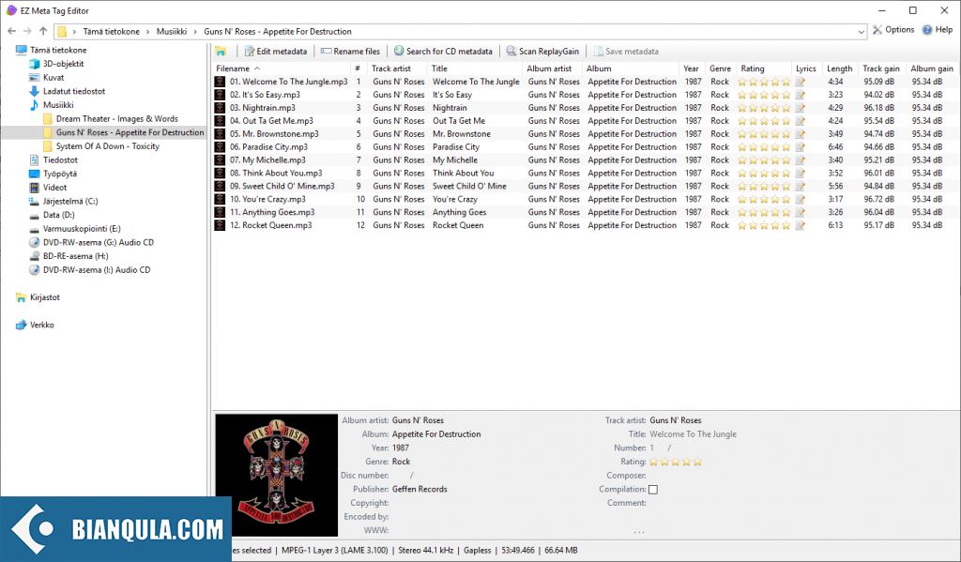Toggle the Compilation checkbox
The image size is (961, 562).
pos(653,490)
